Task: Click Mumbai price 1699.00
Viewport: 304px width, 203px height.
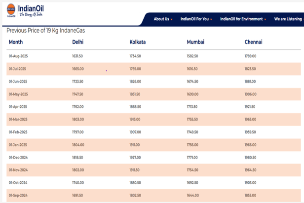Action: pyautogui.click(x=192, y=94)
